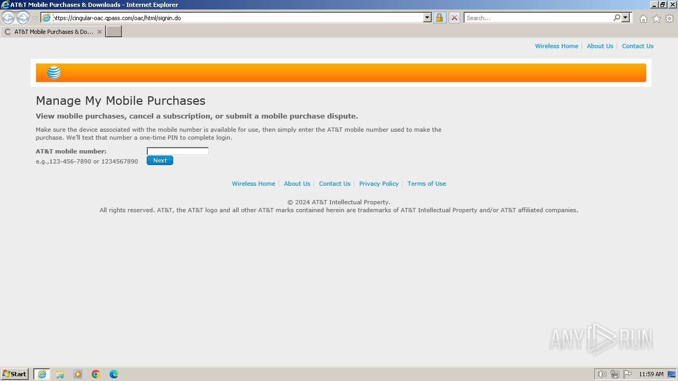Viewport: 678px width, 381px height.
Task: Open Favorites star icon
Action: 656,19
